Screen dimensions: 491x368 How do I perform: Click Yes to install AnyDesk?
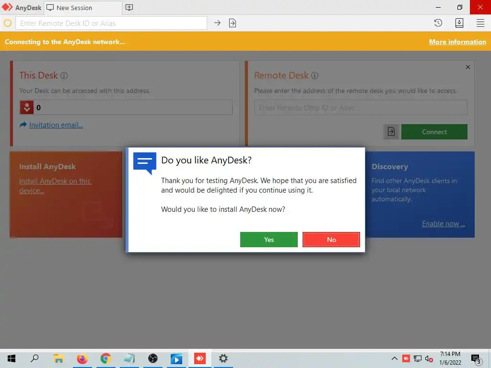point(269,240)
